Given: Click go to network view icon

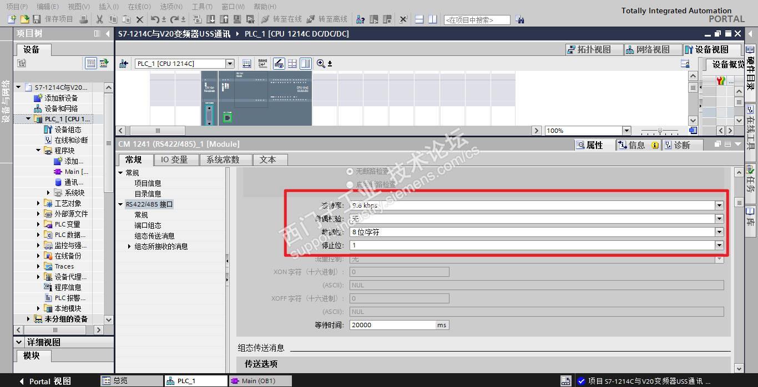Looking at the screenshot, I should click(x=123, y=64).
